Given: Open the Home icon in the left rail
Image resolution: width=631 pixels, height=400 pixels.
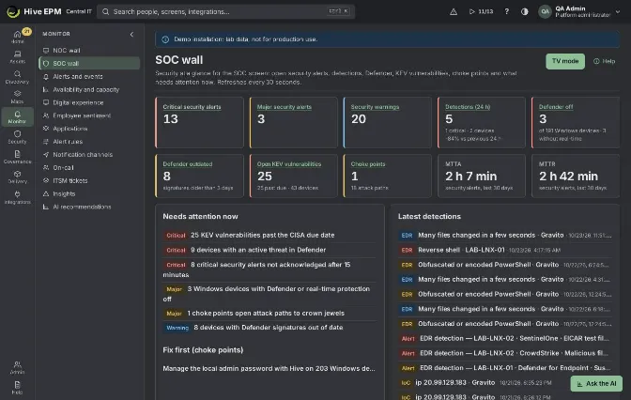Looking at the screenshot, I should click(x=17, y=37).
